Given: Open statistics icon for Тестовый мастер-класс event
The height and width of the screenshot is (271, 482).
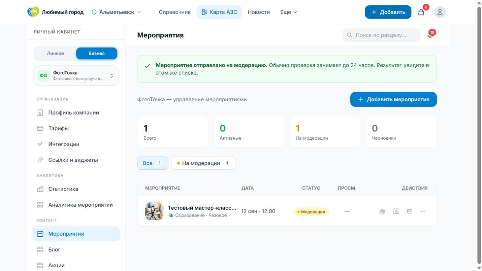Looking at the screenshot, I should pyautogui.click(x=396, y=211).
